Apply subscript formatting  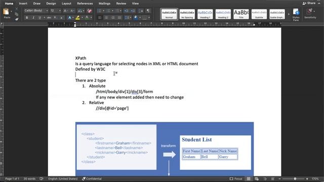(55, 18)
